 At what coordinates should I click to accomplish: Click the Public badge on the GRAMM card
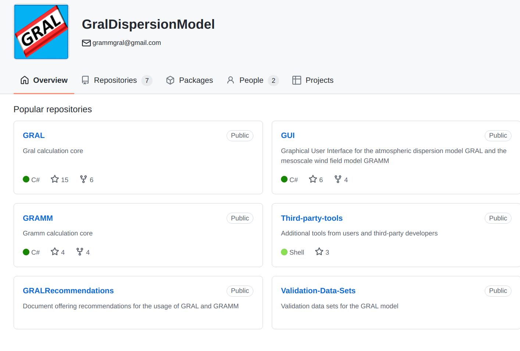[240, 218]
